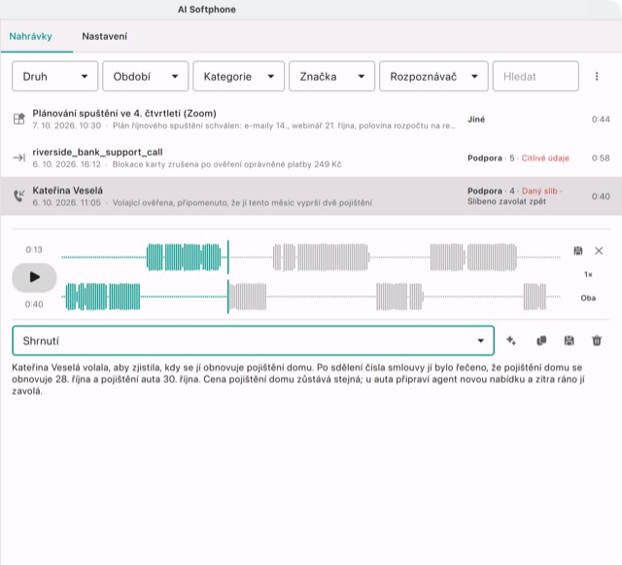Expand the Období filter dropdown
The image size is (622, 565).
145,76
